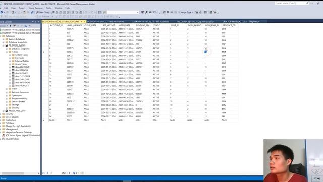Select the Server Objects node
The image size is (323, 182).
[12, 117]
